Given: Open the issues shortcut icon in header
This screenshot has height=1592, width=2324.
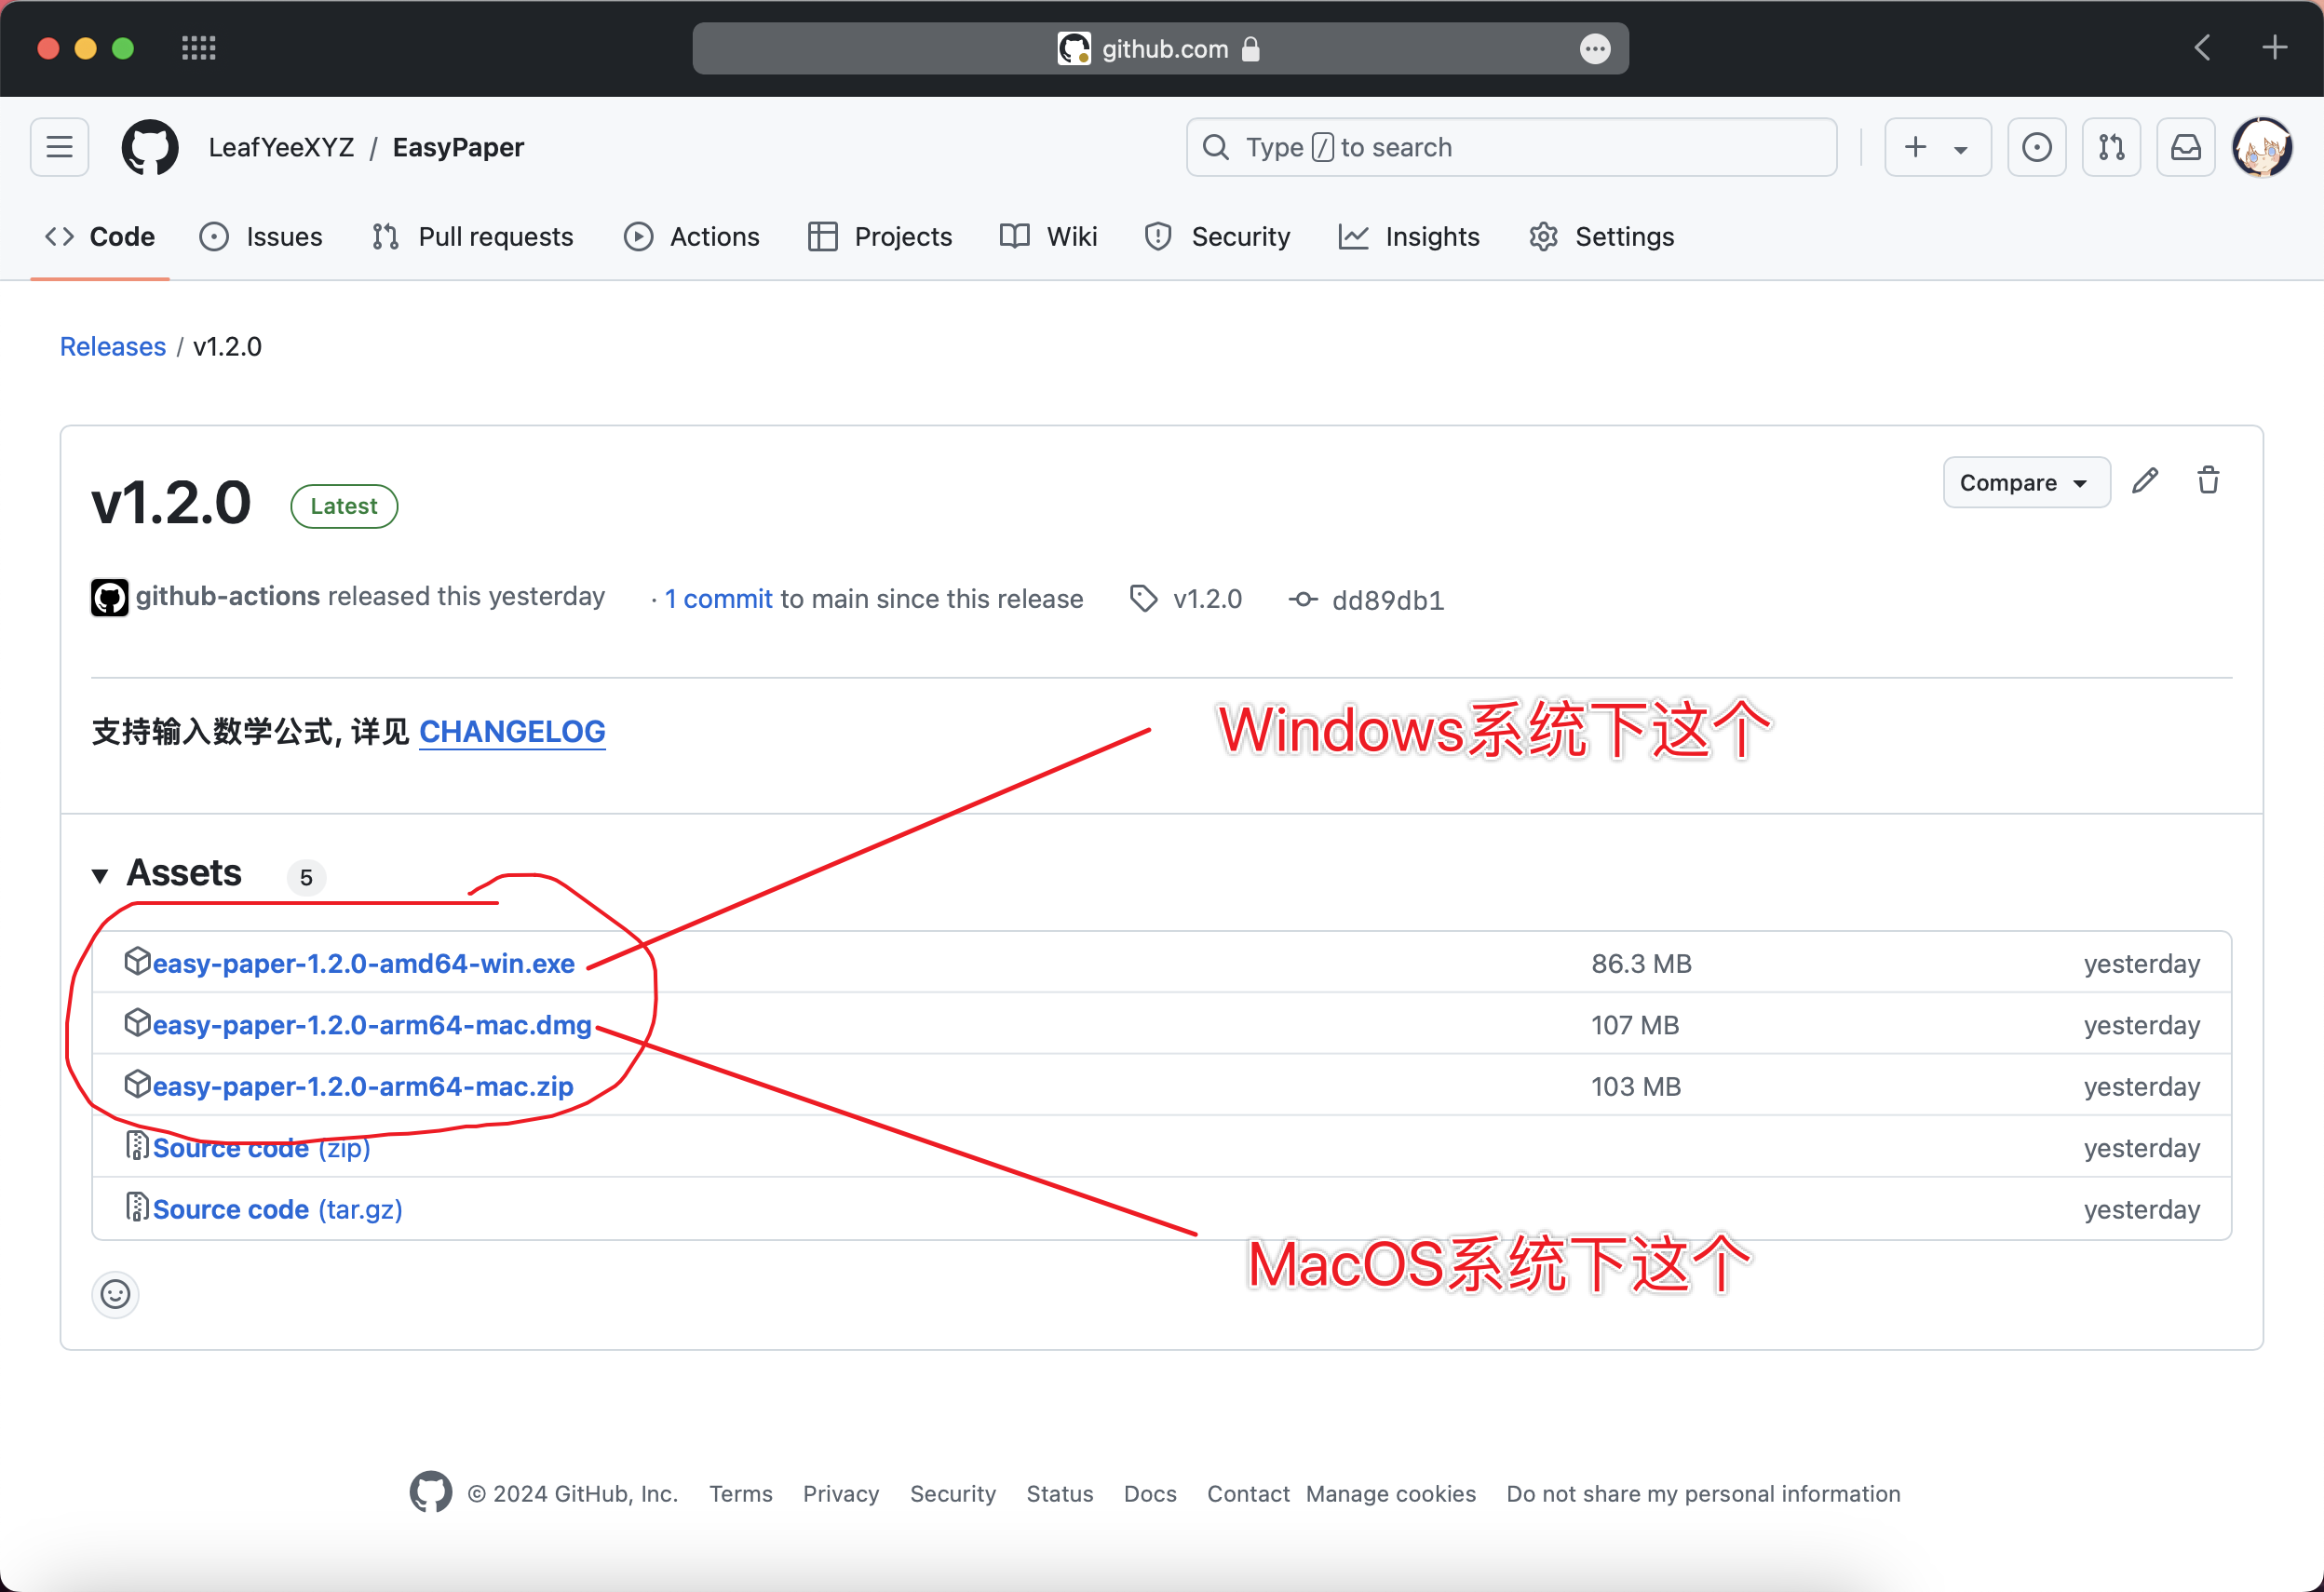Looking at the screenshot, I should (x=2037, y=147).
